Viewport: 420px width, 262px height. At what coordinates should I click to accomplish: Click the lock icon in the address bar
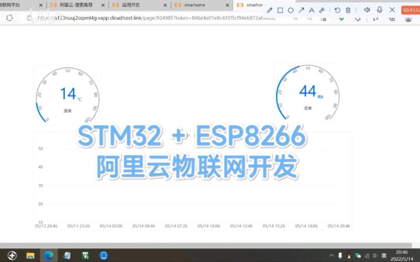click(29, 18)
